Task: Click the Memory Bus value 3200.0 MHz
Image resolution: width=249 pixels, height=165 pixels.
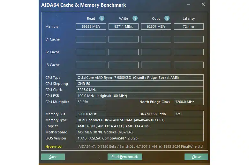Action: point(91,114)
